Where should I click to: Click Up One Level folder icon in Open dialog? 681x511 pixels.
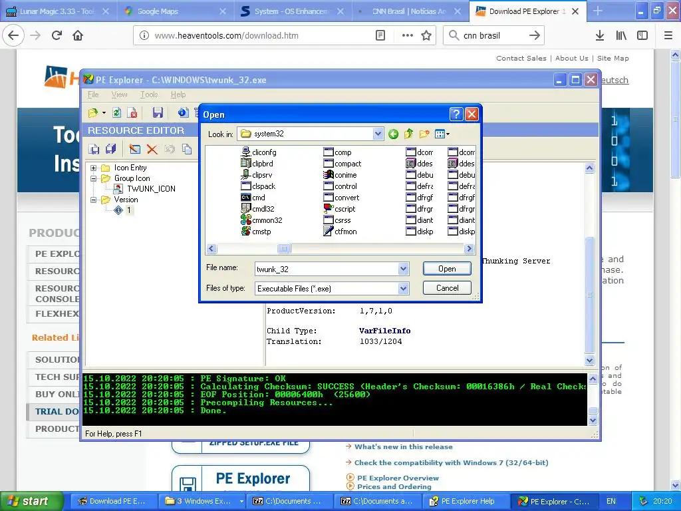[x=408, y=134]
